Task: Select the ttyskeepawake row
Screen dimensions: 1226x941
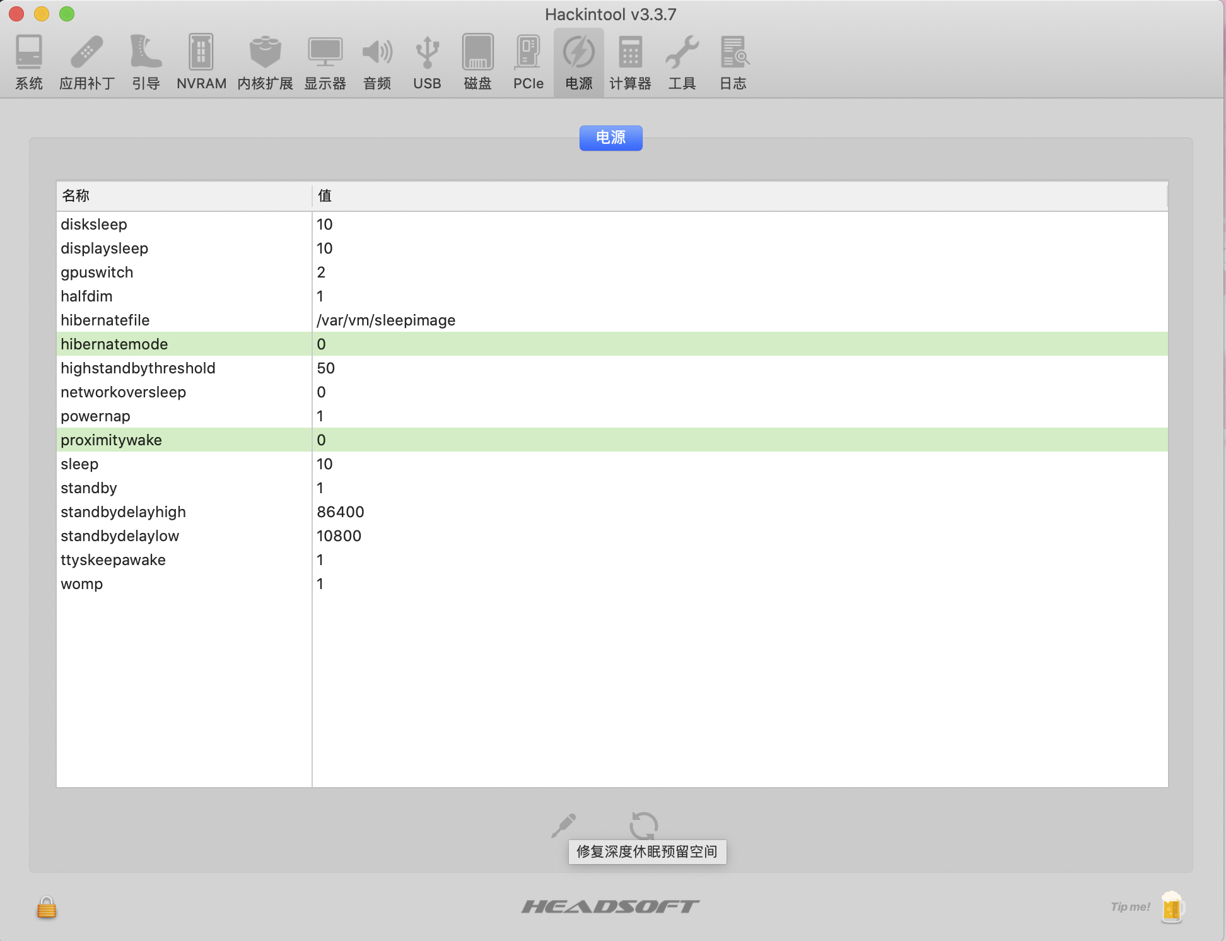Action: pyautogui.click(x=612, y=559)
